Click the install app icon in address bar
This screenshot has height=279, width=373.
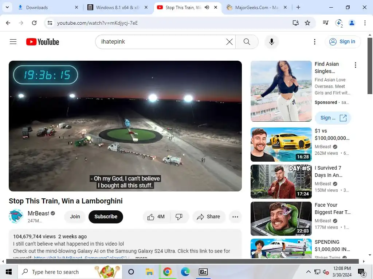[296, 23]
